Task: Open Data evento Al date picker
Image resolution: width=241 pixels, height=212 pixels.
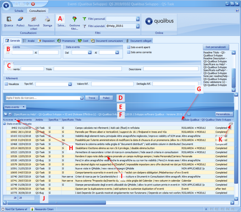Action: point(117,53)
